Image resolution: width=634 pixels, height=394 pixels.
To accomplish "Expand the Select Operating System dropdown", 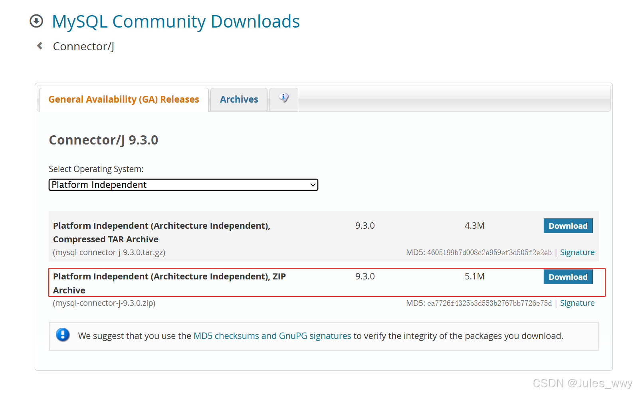I will [183, 185].
